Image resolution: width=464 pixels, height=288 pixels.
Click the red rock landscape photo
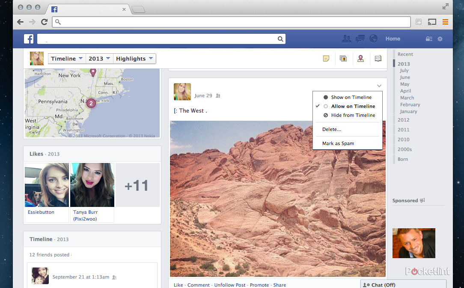(x=277, y=198)
